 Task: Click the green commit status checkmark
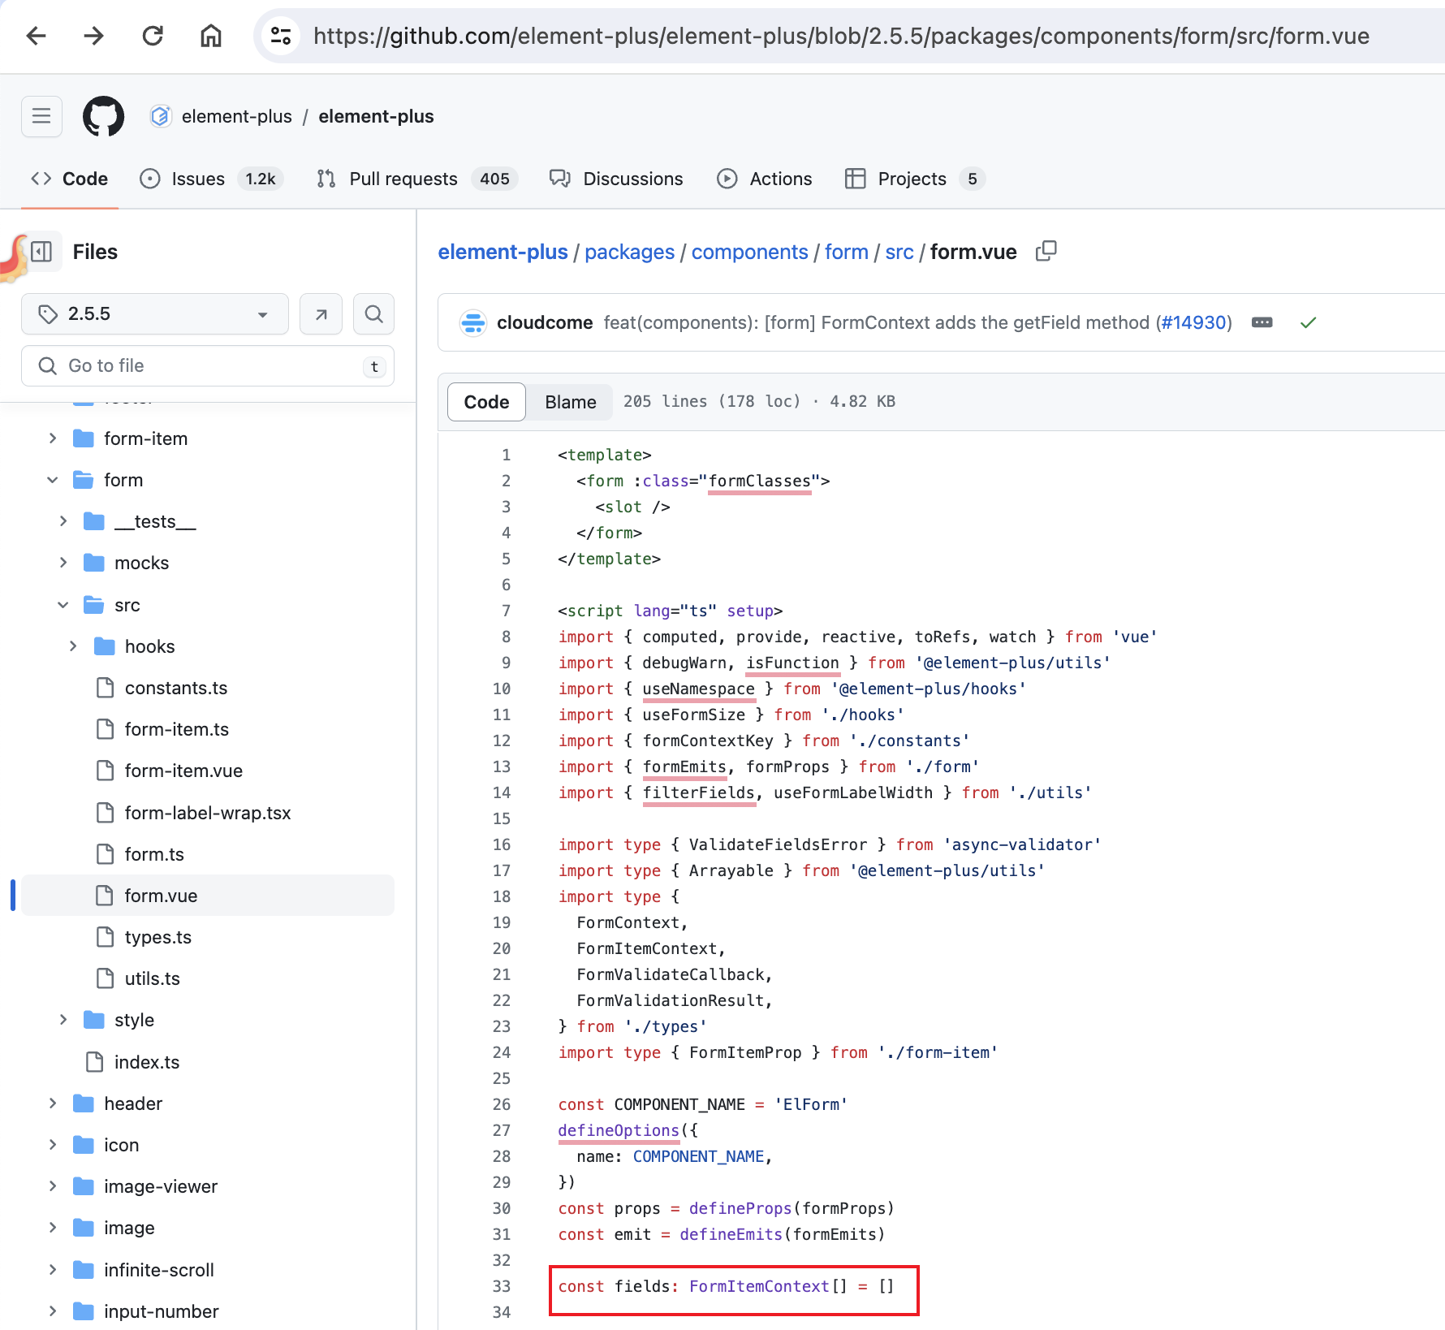1308,322
